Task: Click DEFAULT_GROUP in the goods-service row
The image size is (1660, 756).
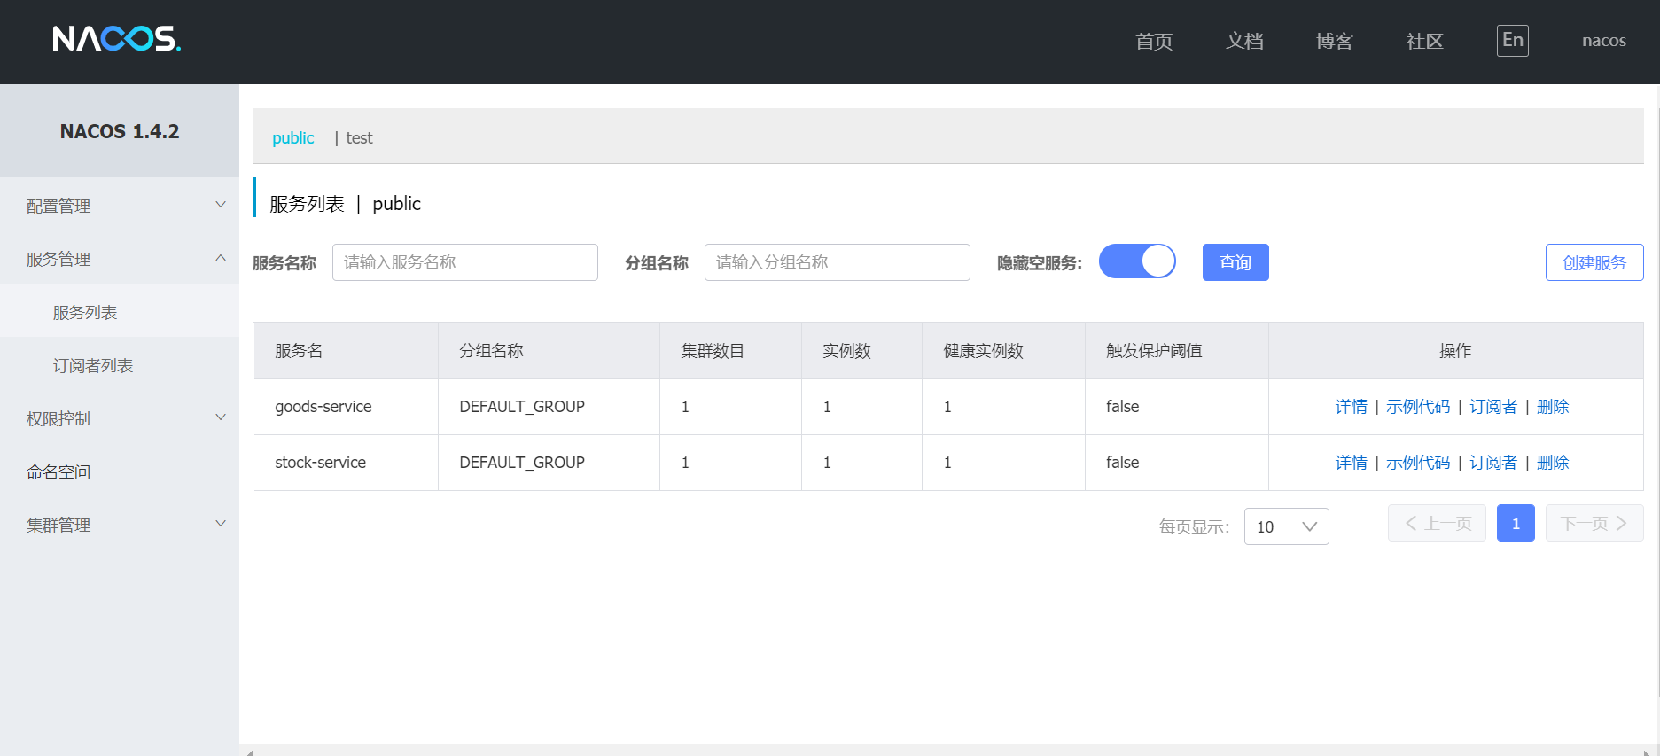Action: (522, 407)
